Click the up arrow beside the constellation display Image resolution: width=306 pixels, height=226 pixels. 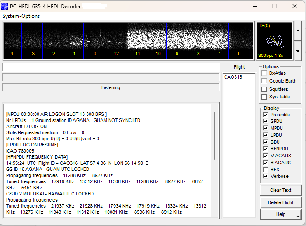coord(298,30)
